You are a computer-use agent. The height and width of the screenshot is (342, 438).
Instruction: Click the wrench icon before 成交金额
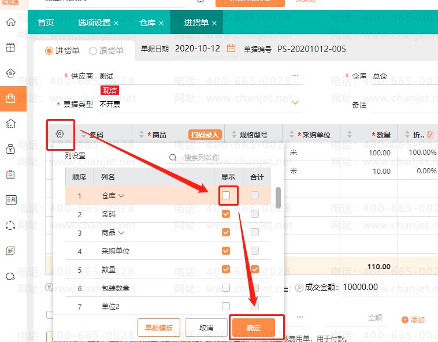pyautogui.click(x=299, y=287)
